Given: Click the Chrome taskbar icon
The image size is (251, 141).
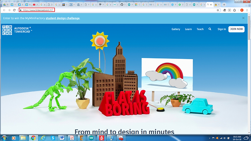Looking at the screenshot, I should click(33, 138).
